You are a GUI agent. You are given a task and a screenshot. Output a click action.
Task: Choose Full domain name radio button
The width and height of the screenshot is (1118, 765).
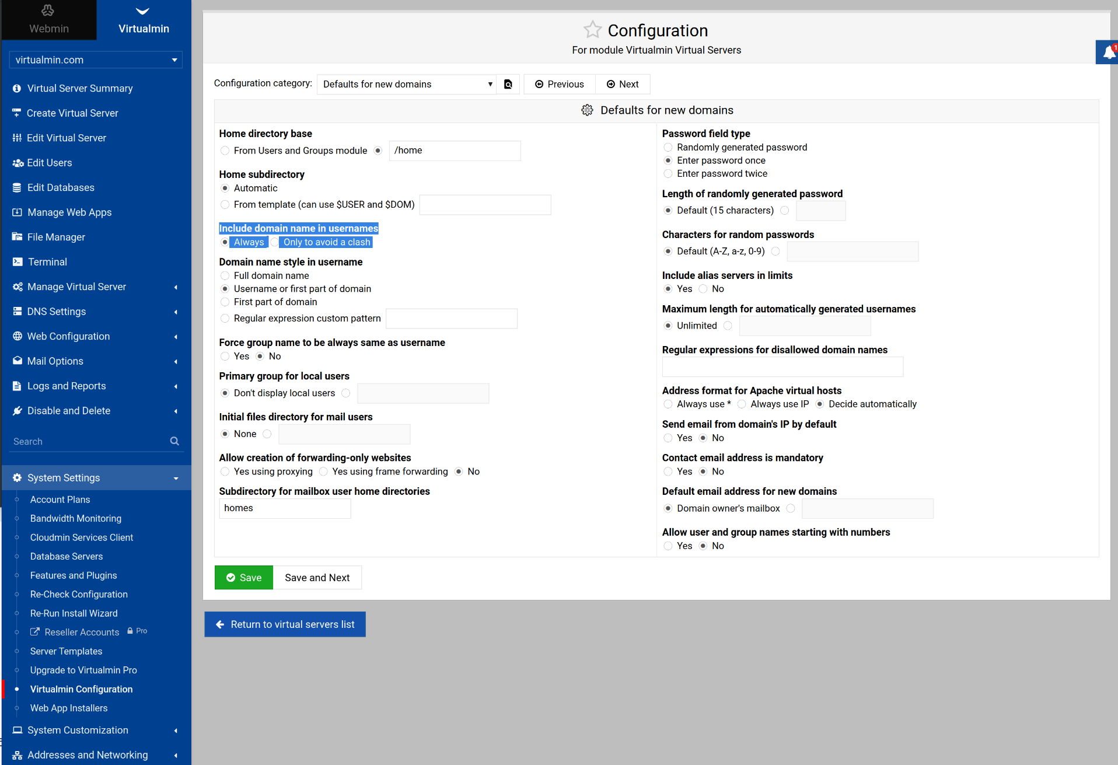click(225, 275)
